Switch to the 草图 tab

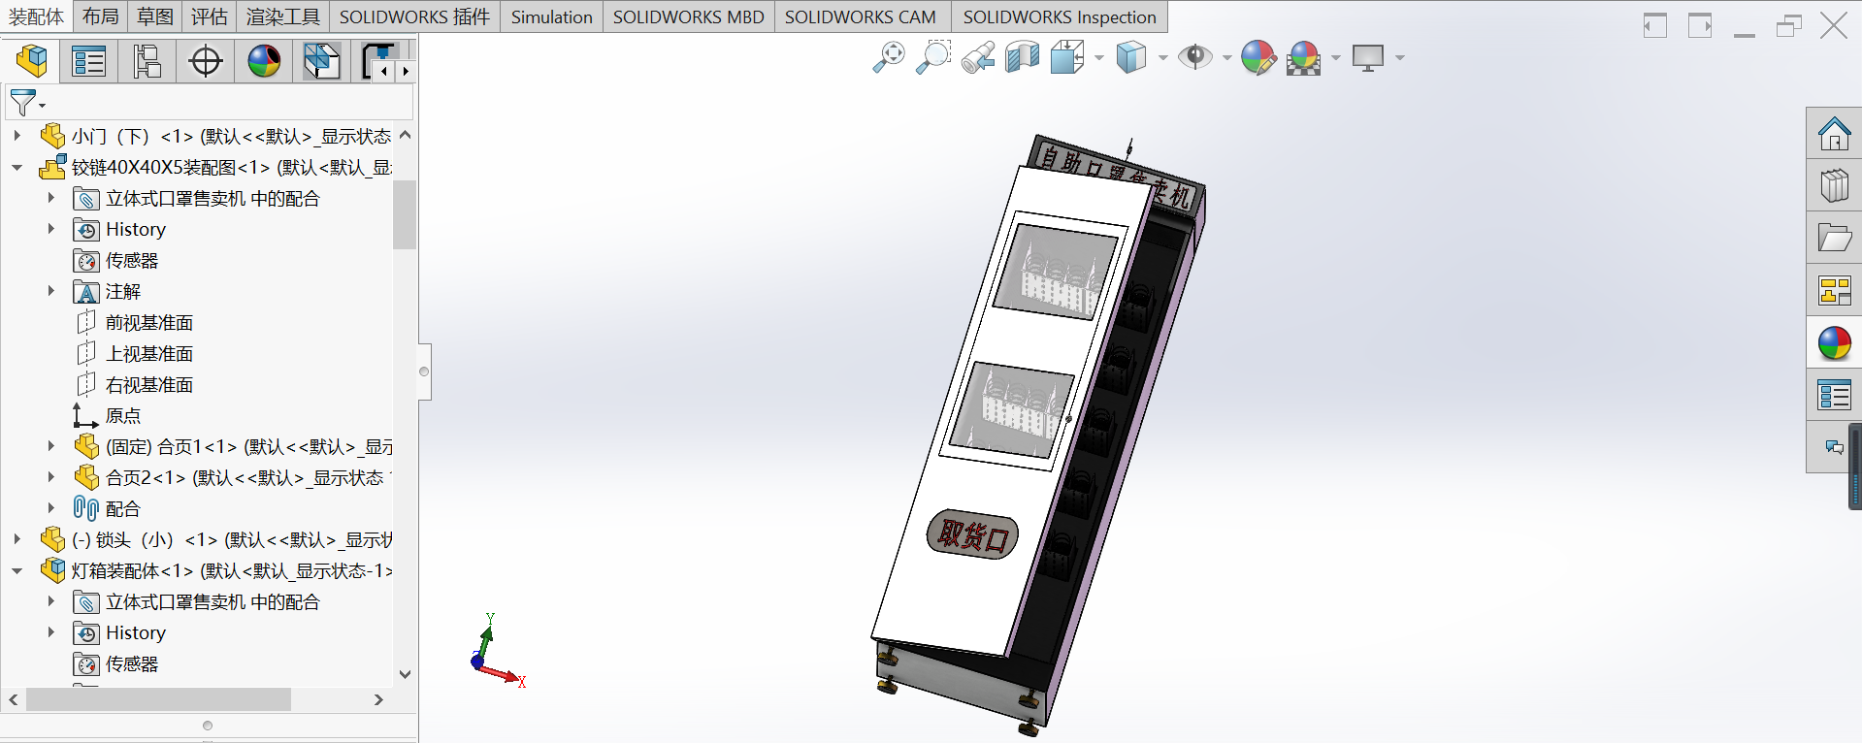tap(155, 16)
